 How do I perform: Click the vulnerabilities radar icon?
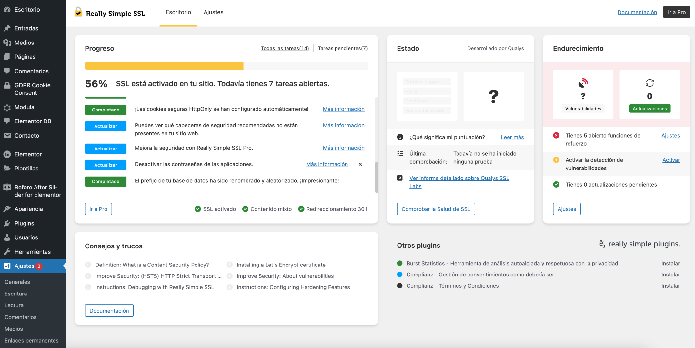point(583,83)
